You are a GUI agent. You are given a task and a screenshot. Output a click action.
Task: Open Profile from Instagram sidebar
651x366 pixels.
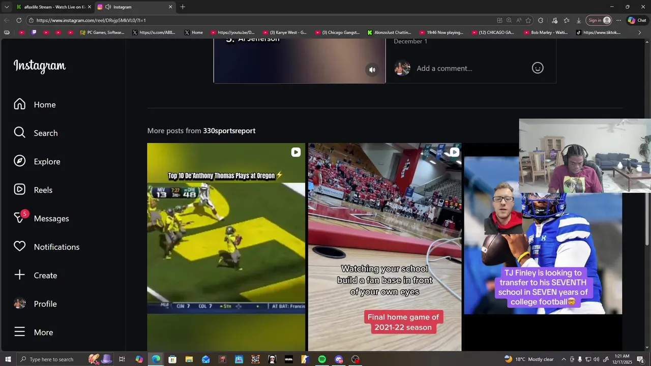(35, 303)
